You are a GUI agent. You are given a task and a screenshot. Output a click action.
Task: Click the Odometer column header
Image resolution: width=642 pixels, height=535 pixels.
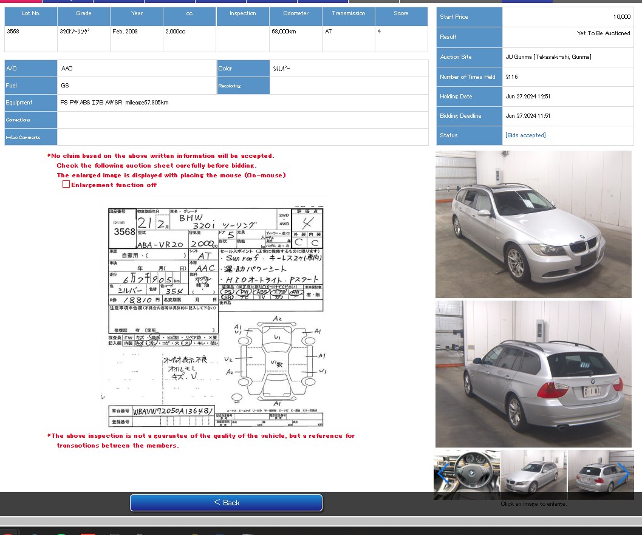tap(296, 13)
